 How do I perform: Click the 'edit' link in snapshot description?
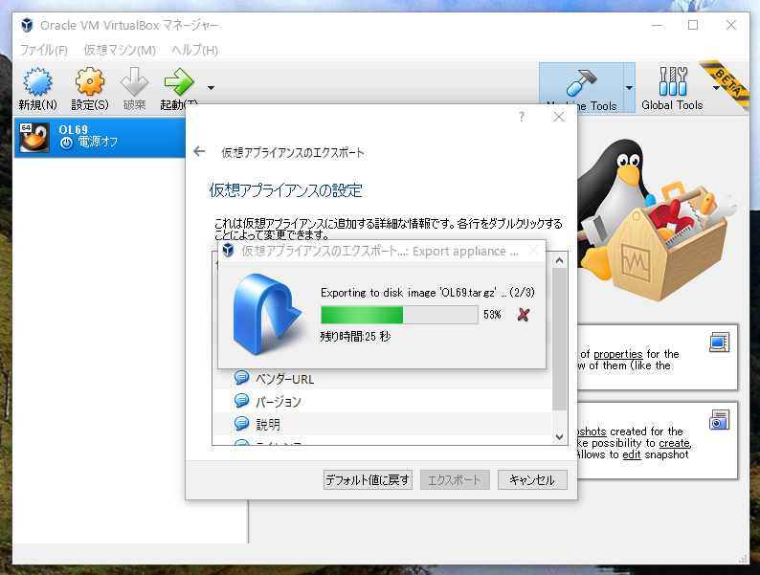pyautogui.click(x=632, y=454)
